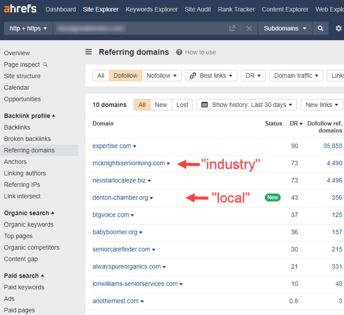Expand mcknightsseniorliving.com domain arrow
This screenshot has width=344, height=315.
[x=168, y=163]
